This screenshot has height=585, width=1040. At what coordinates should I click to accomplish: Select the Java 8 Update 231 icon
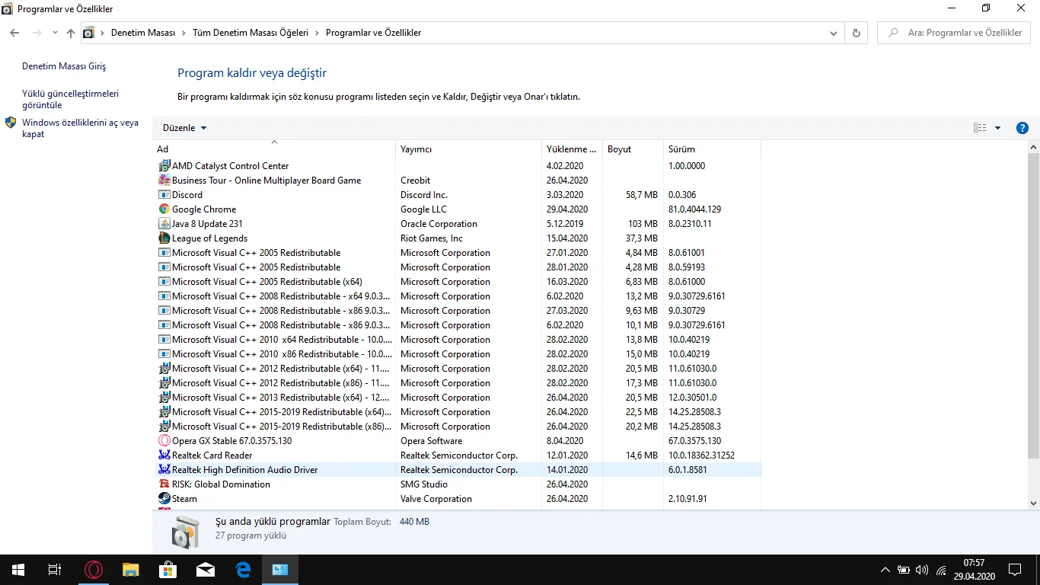pyautogui.click(x=164, y=224)
